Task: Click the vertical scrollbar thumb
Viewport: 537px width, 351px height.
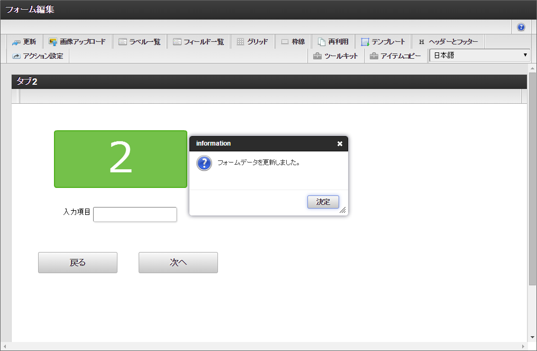Action: pyautogui.click(x=532, y=178)
